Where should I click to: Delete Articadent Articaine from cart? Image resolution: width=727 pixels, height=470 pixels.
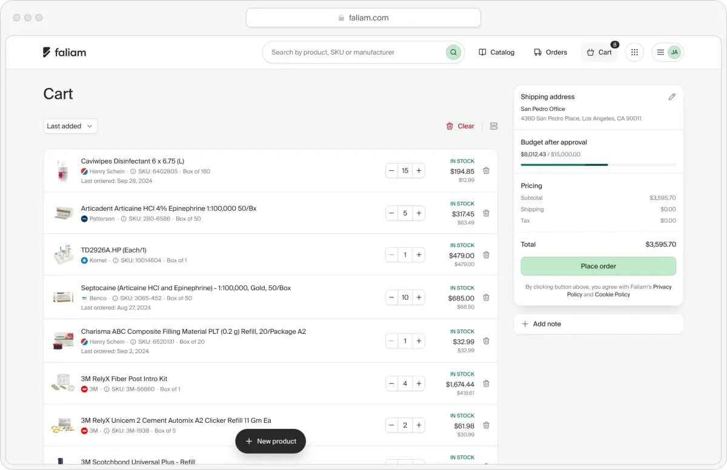pos(486,213)
